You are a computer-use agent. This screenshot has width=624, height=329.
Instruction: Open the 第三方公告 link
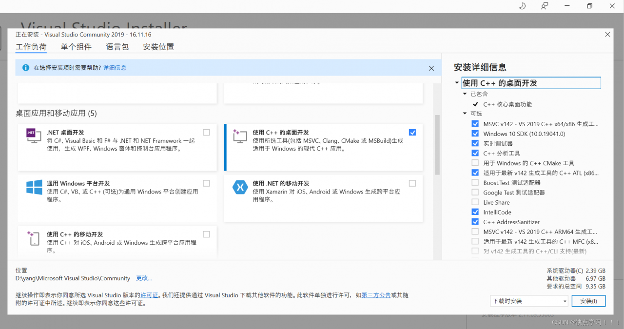[x=376, y=295]
